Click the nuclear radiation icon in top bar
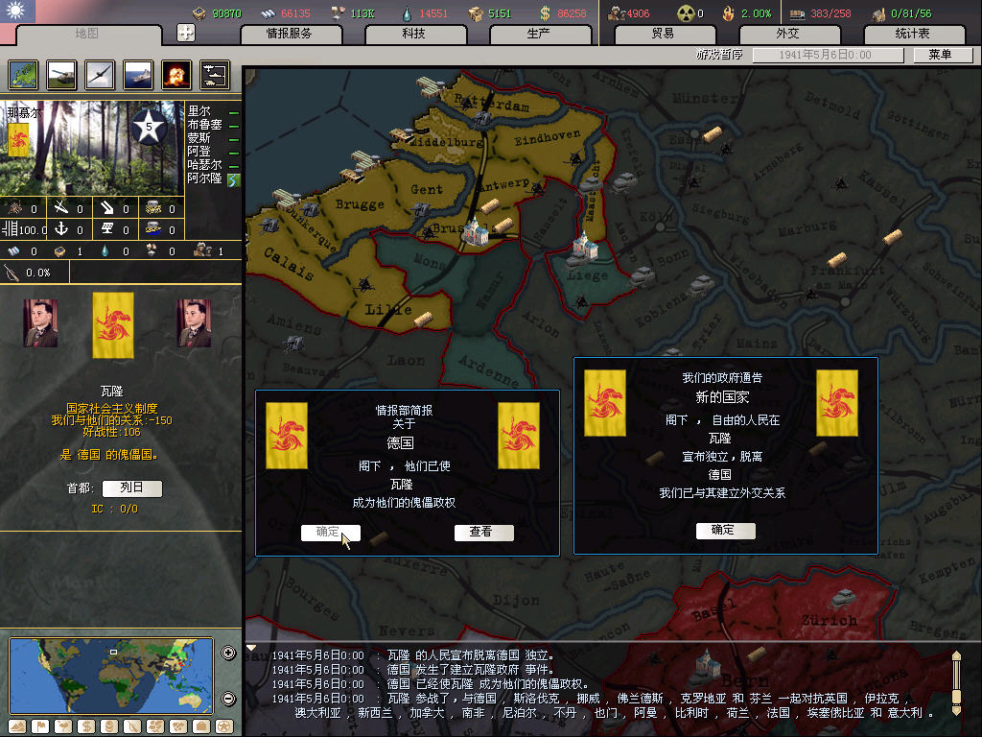The width and height of the screenshot is (982, 737). (686, 13)
